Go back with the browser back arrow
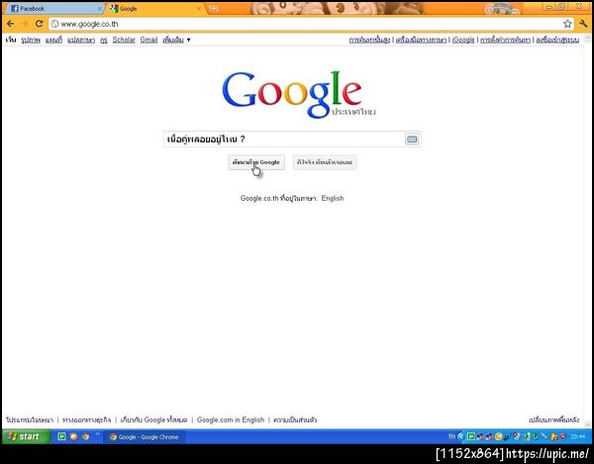This screenshot has height=464, width=594. [11, 24]
